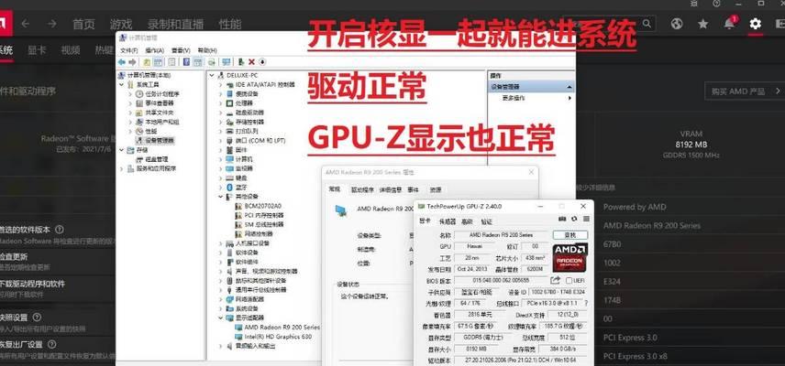Click help icon next to 快照设置
The height and width of the screenshot is (366, 785).
pos(37,318)
